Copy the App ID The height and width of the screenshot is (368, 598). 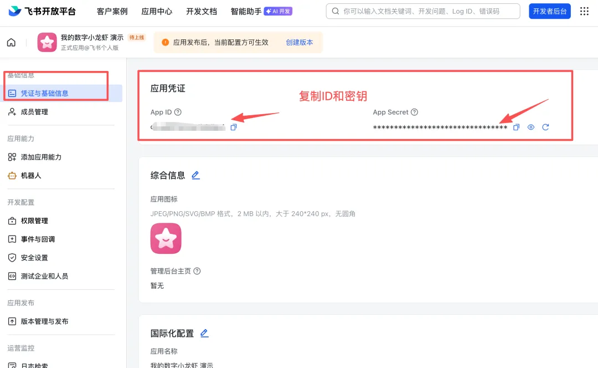[x=234, y=127]
